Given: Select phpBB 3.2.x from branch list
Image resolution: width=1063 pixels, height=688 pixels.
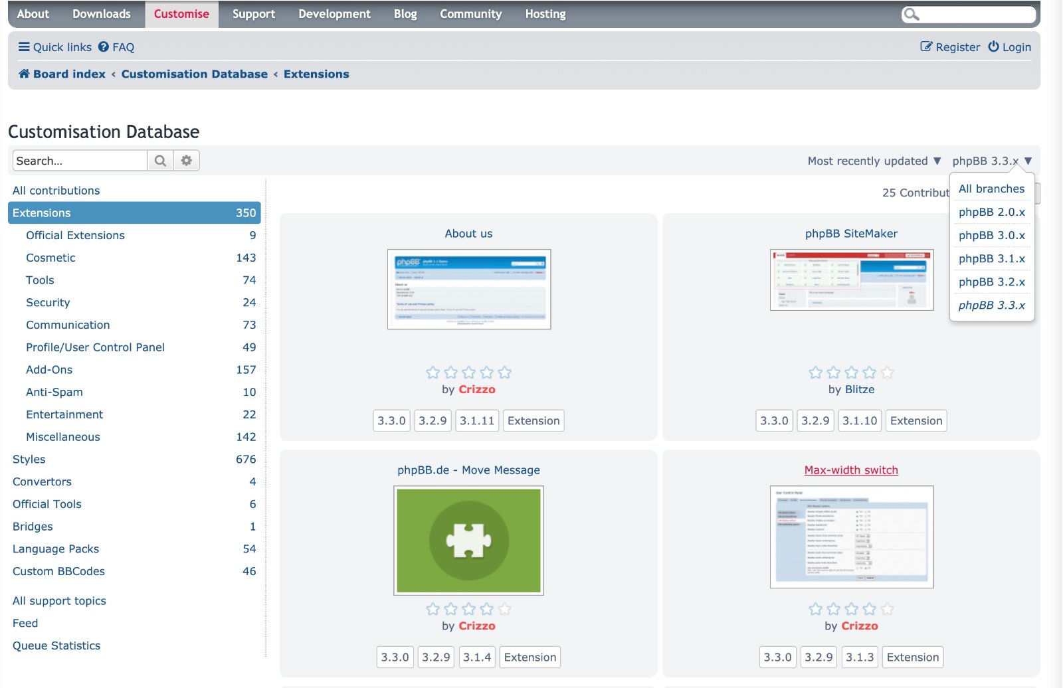Looking at the screenshot, I should pos(991,282).
